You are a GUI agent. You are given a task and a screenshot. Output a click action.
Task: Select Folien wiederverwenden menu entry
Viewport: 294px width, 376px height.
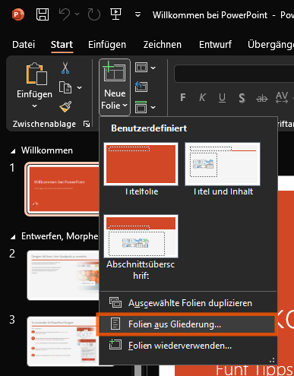[x=188, y=346]
